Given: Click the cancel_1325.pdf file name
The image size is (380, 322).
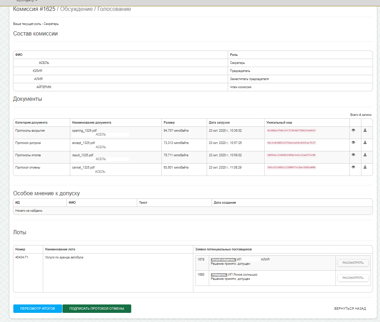Looking at the screenshot, I should pos(84,167).
